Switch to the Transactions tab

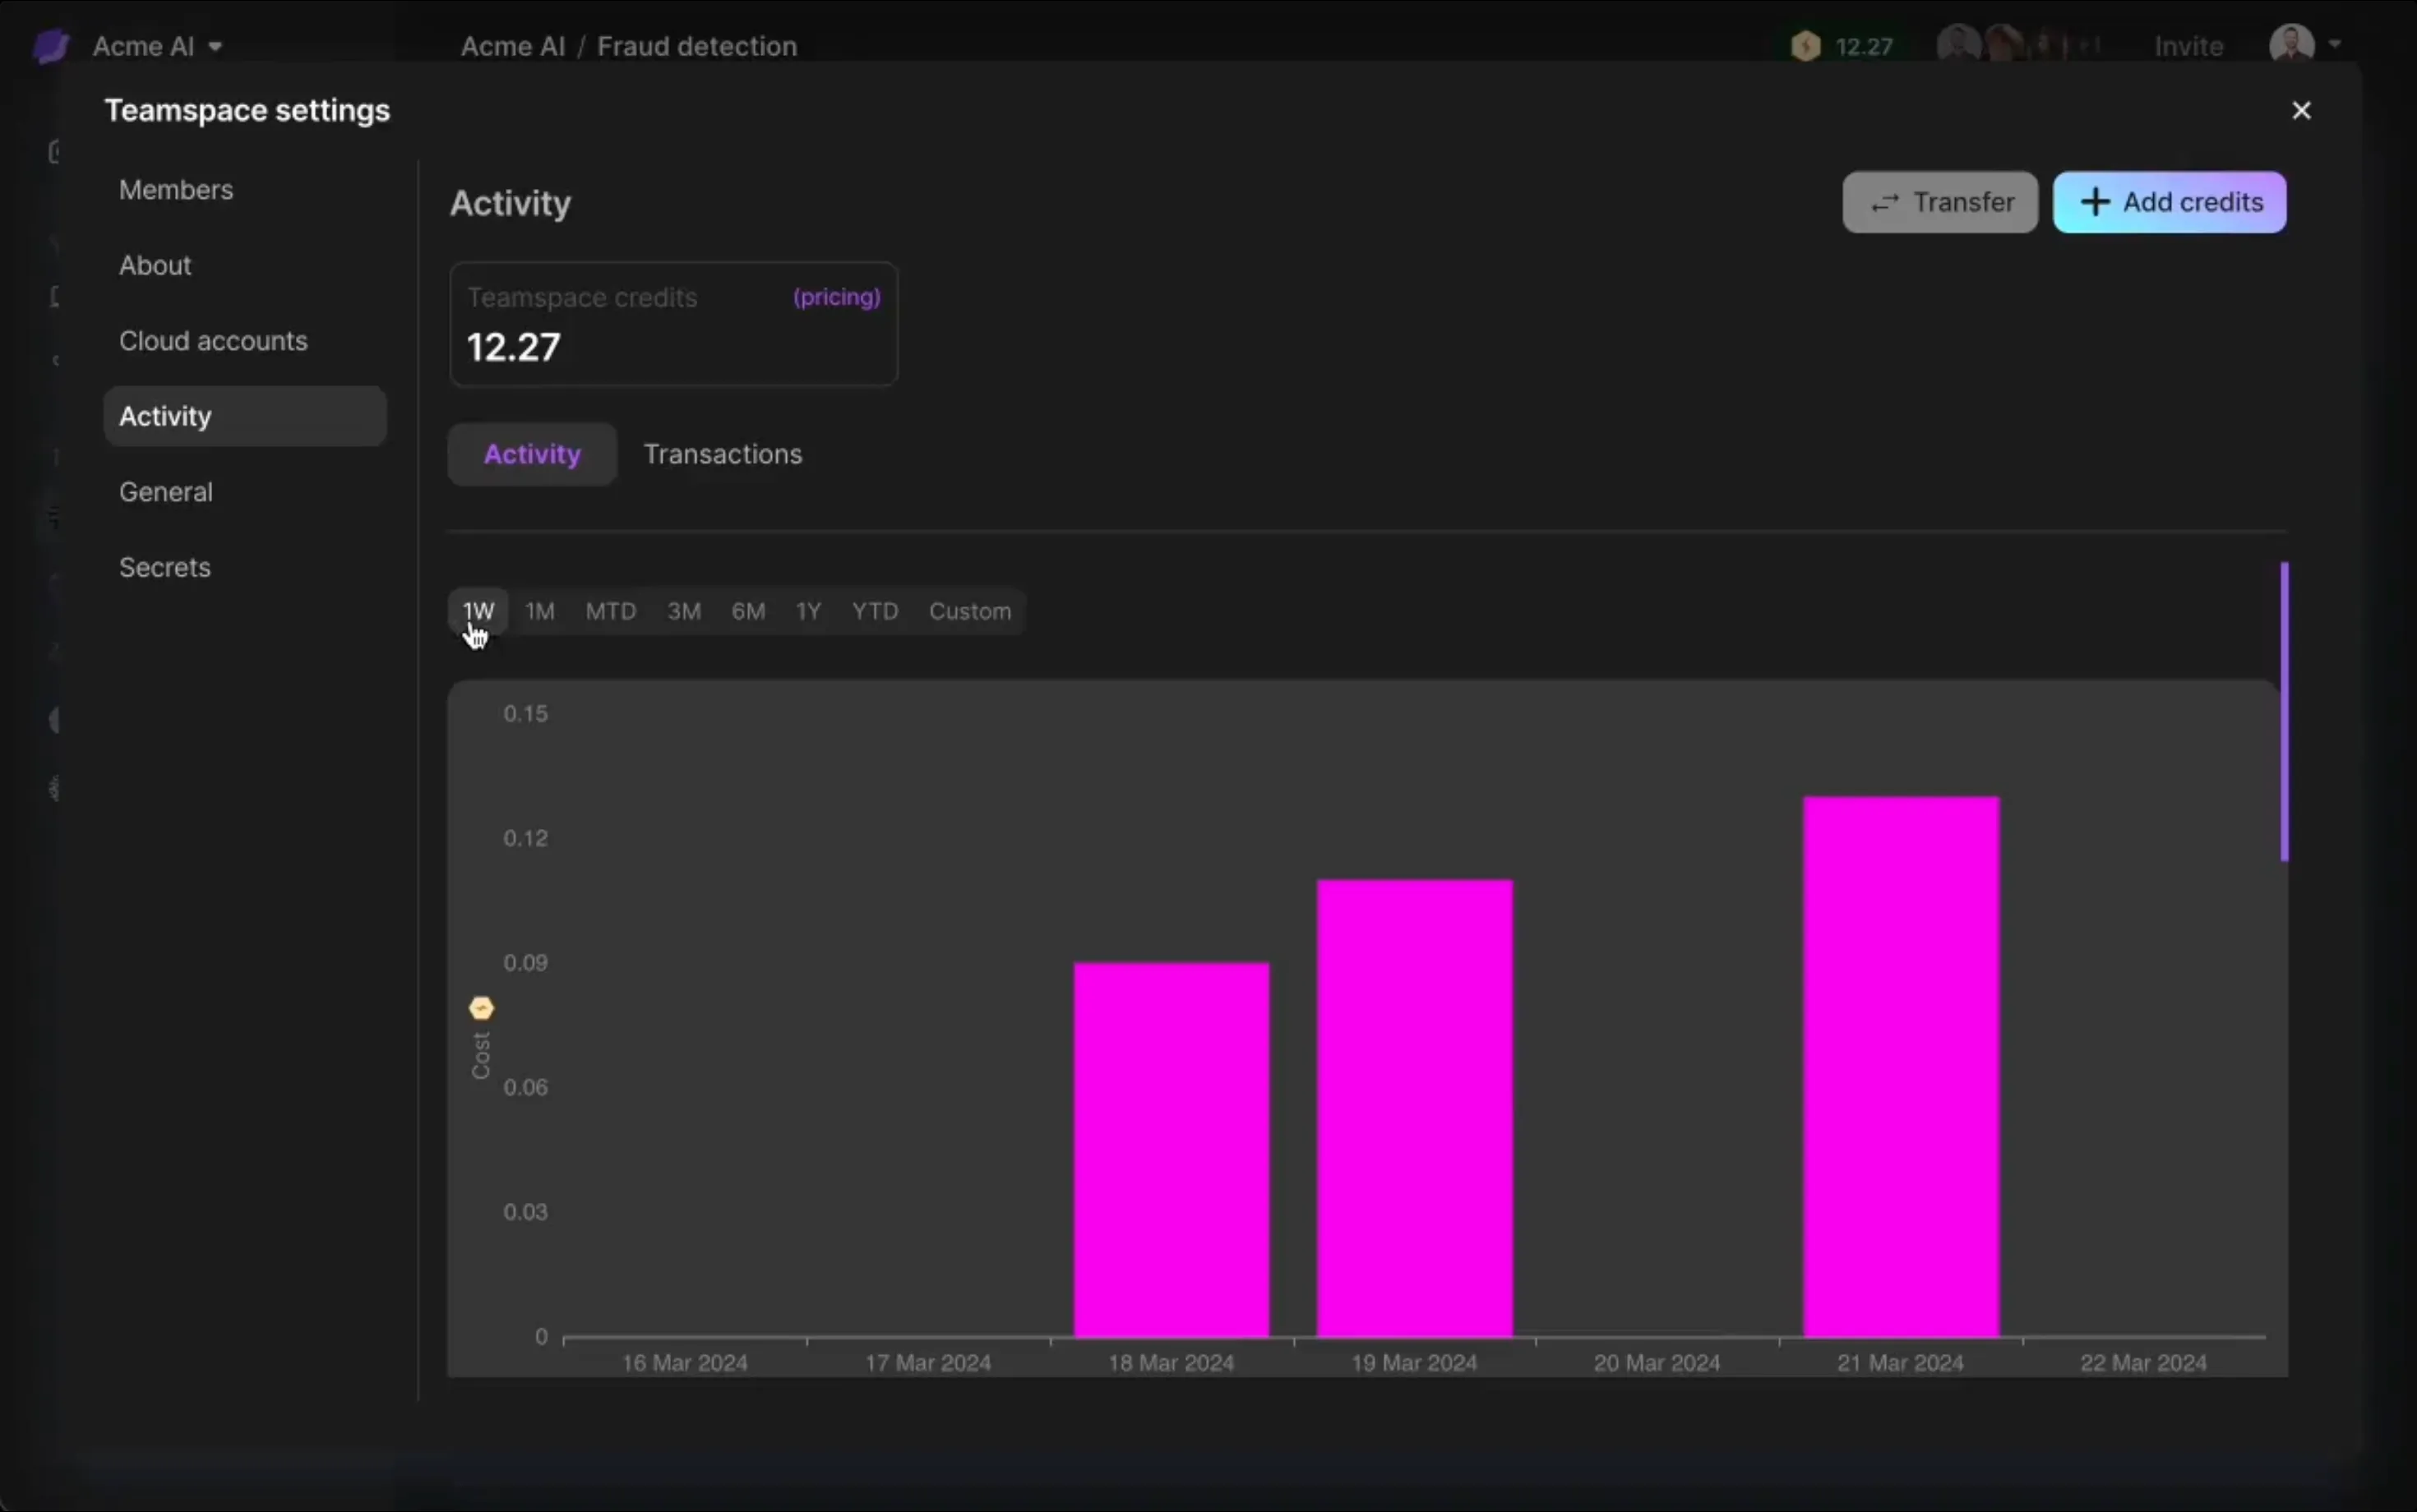(723, 454)
